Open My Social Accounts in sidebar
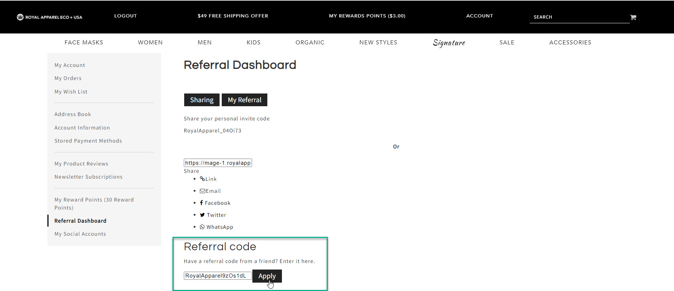Image resolution: width=674 pixels, height=291 pixels. (80, 234)
